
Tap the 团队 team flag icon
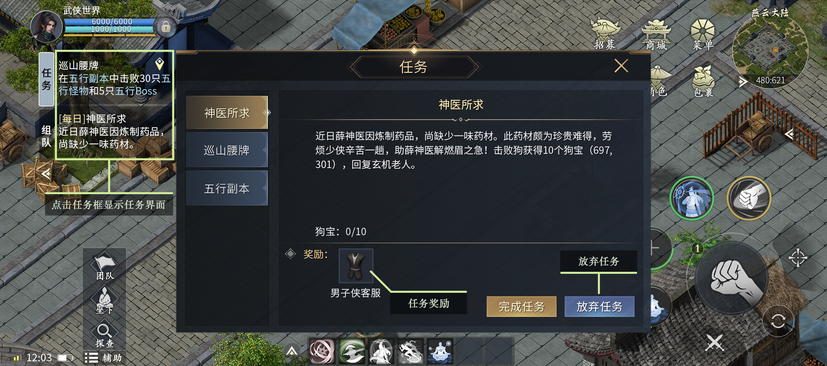105,267
